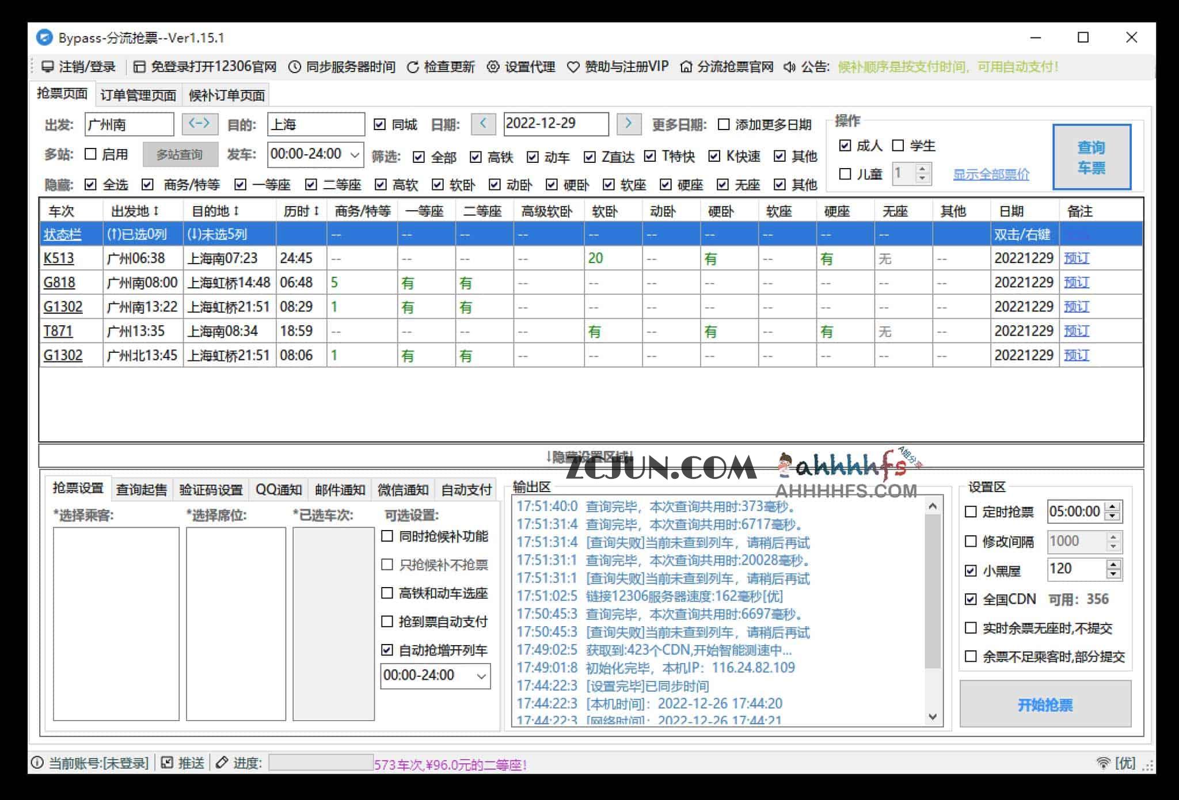Image resolution: width=1179 pixels, height=800 pixels.
Task: Toggle the scheduled ticket grabbing checkbox
Action: (971, 512)
